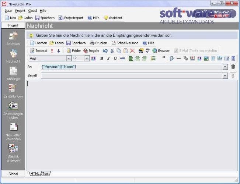Cut selection with scissors icon
The width and height of the screenshot is (240, 184).
click(112, 51)
